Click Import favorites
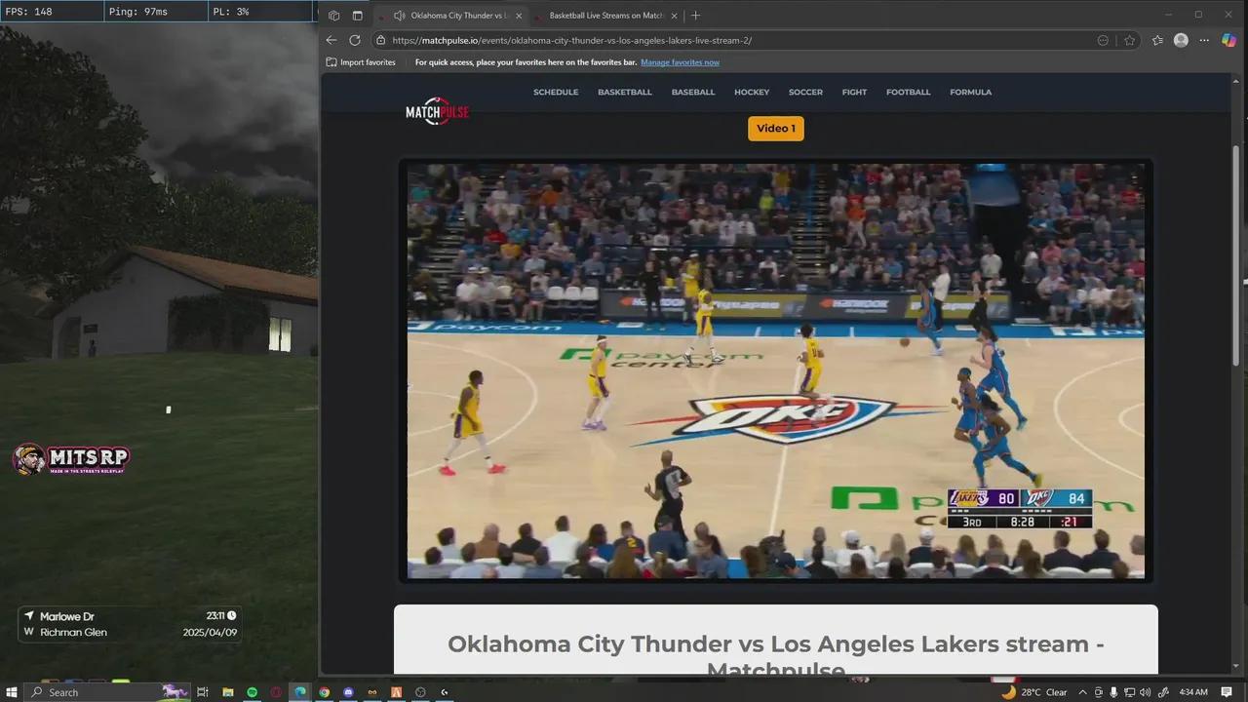The image size is (1248, 702). [x=361, y=62]
